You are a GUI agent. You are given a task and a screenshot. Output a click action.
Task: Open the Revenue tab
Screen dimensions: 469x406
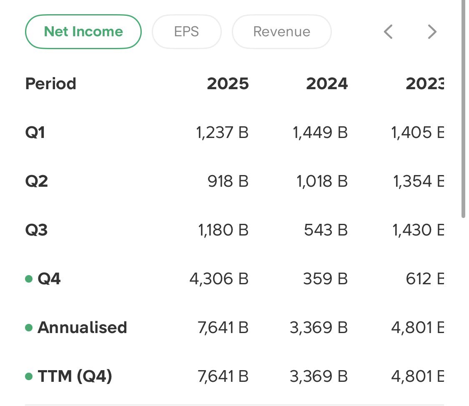(x=281, y=32)
